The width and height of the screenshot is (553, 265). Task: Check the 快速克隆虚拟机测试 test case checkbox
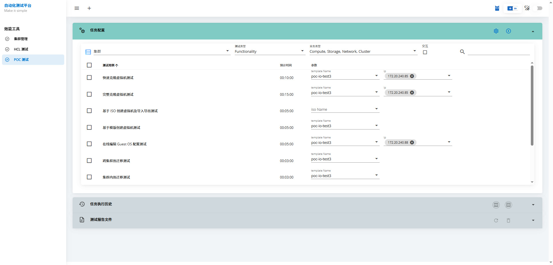[x=89, y=78]
